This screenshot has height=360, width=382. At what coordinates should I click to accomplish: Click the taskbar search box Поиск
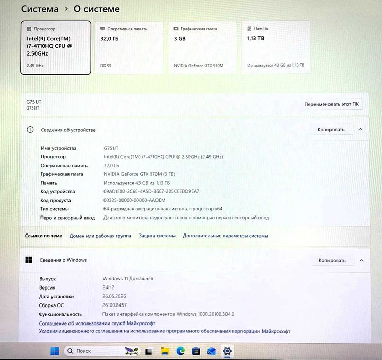coord(102,351)
